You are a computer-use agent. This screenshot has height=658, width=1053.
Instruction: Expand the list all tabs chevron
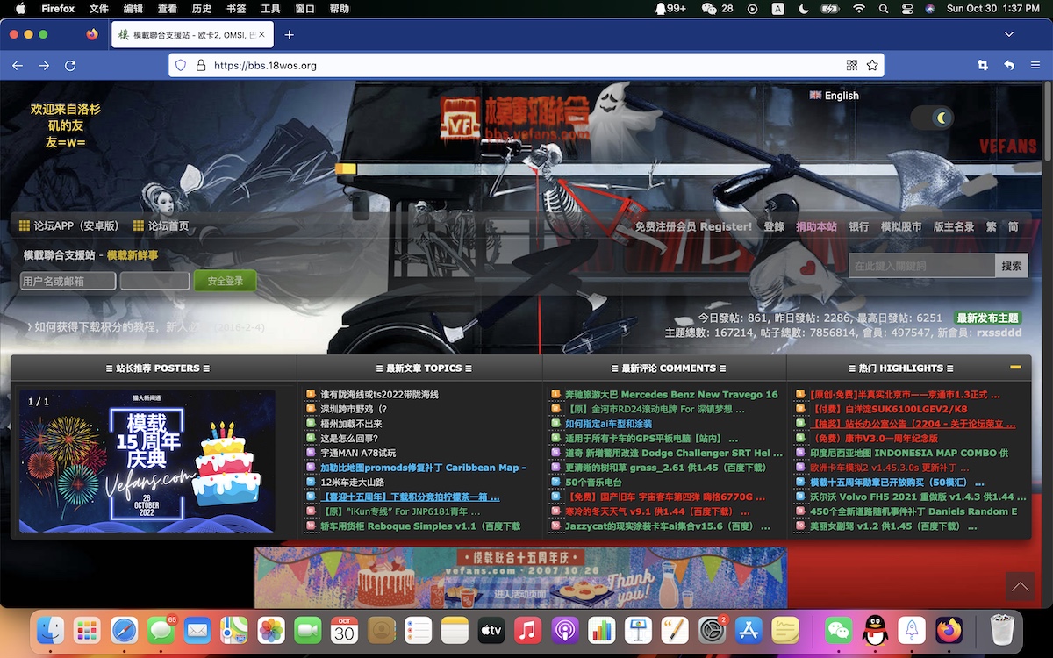[1009, 35]
